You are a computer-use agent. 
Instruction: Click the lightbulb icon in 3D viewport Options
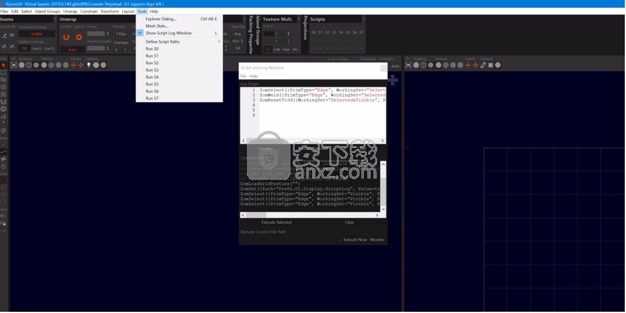click(89, 65)
